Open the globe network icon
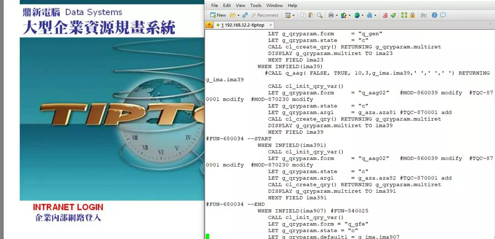This screenshot has height=239, width=495. click(x=357, y=15)
